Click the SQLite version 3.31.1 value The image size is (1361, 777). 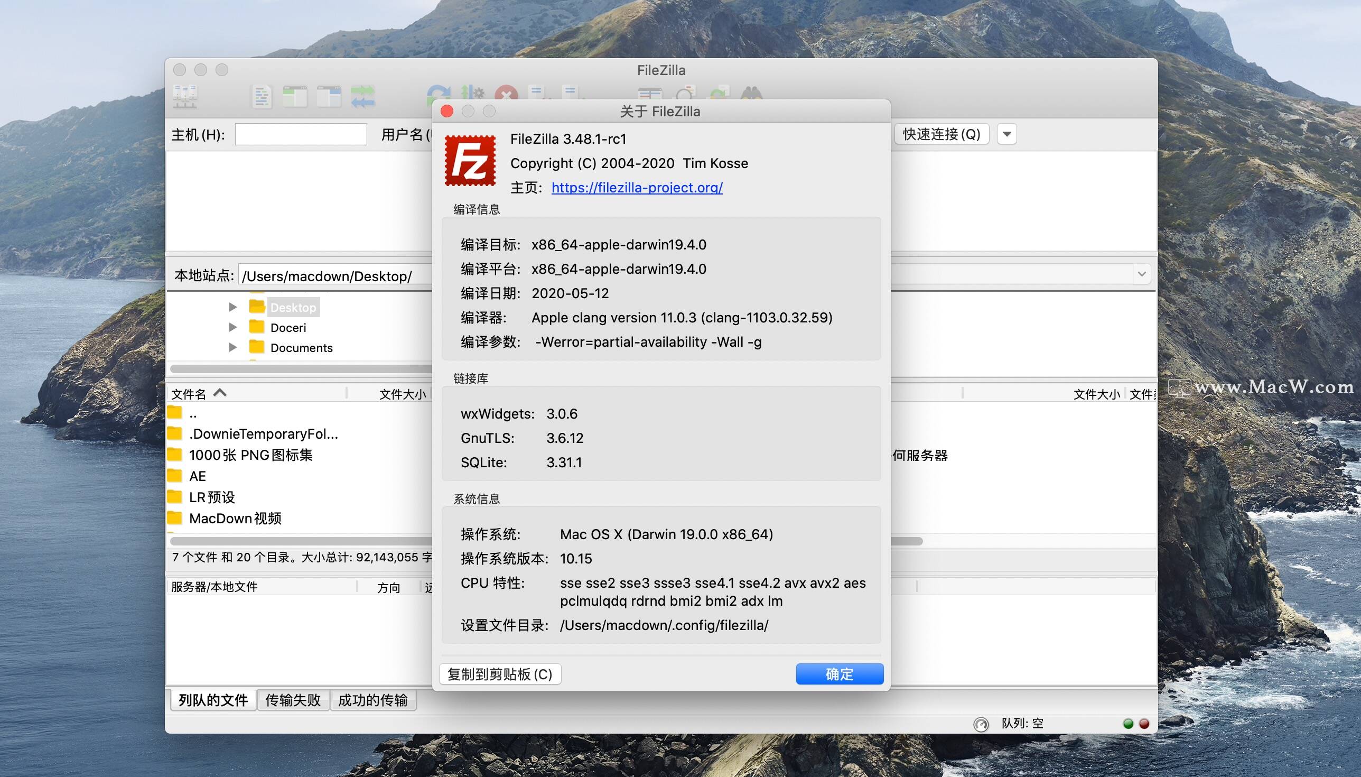pos(564,462)
